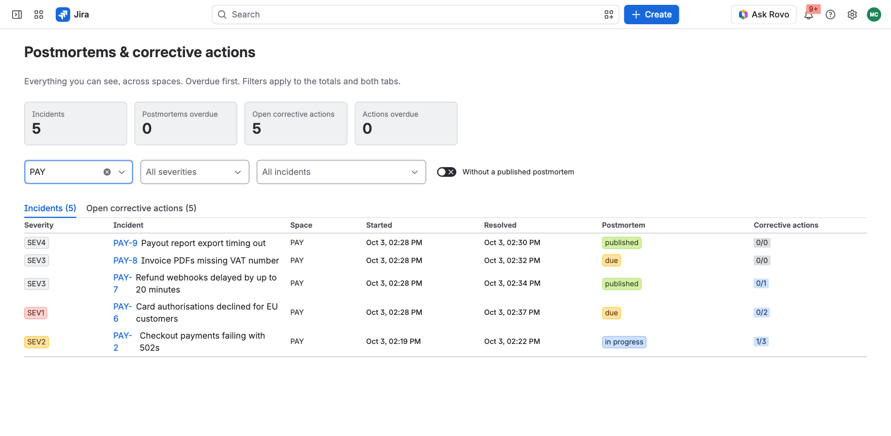Viewport: 891px width, 436px height.
Task: Expand the PAY space dropdown chevron
Action: click(122, 172)
